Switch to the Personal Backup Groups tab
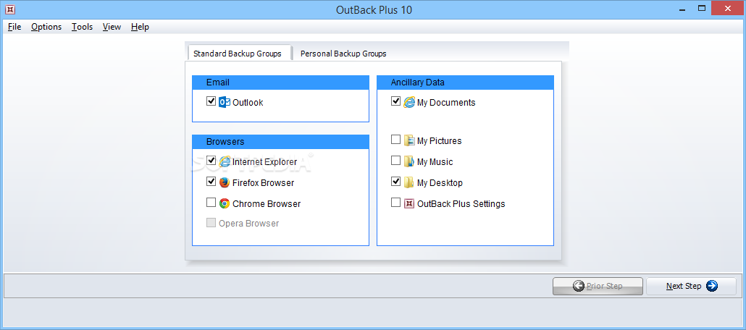Image resolution: width=746 pixels, height=330 pixels. pyautogui.click(x=343, y=54)
